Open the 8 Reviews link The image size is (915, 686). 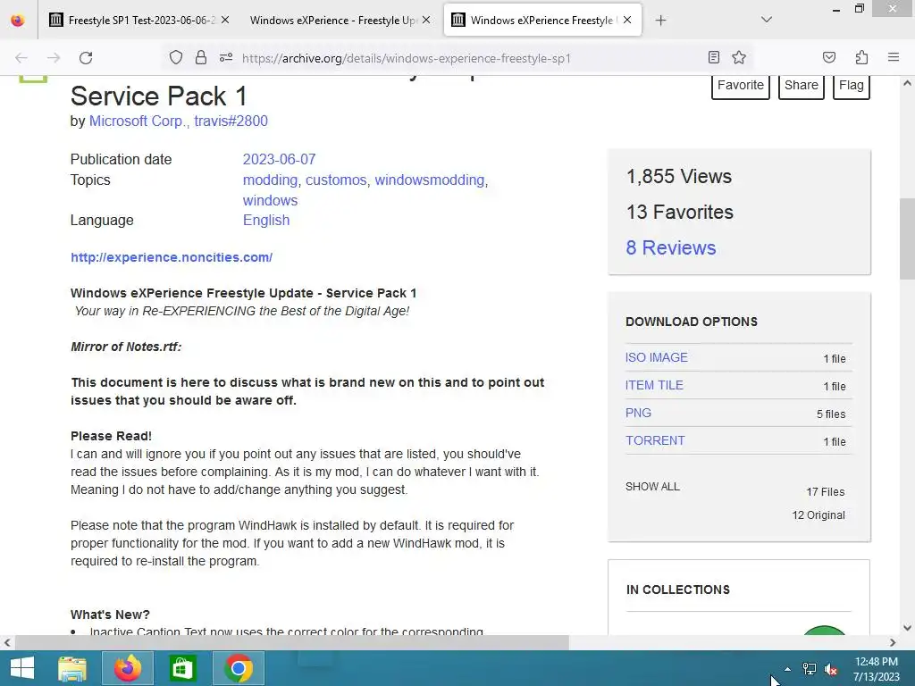pyautogui.click(x=671, y=247)
